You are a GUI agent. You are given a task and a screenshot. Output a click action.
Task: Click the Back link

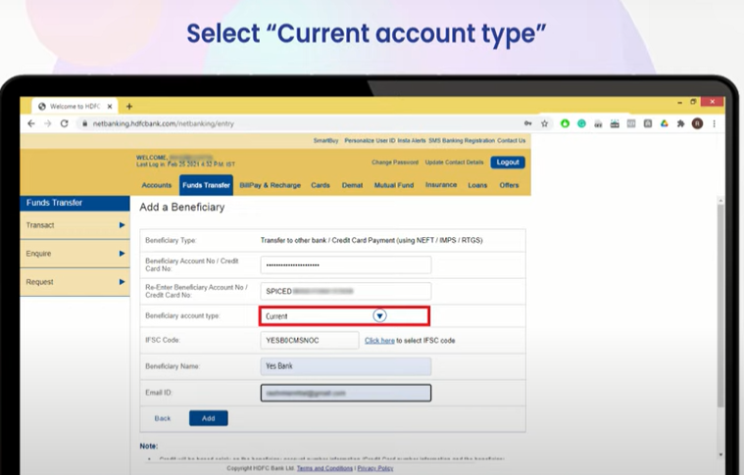163,418
